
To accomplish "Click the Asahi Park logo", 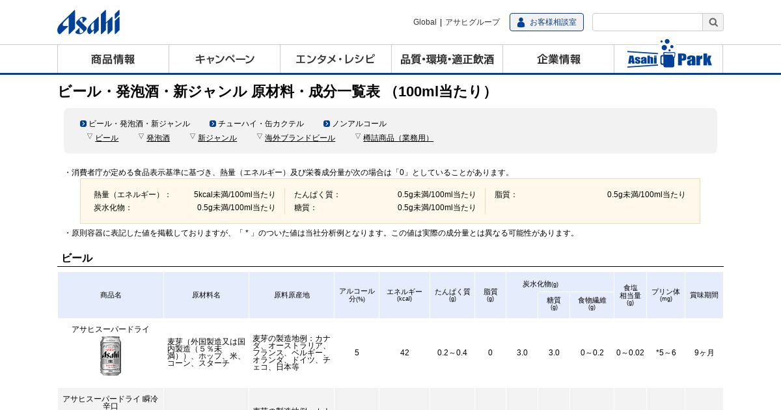I will click(x=669, y=55).
